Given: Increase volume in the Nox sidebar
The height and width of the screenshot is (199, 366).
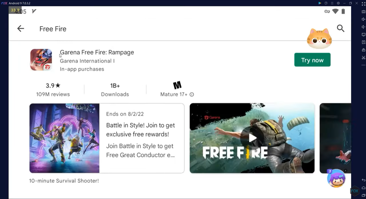Looking at the screenshot, I should 363,19.
